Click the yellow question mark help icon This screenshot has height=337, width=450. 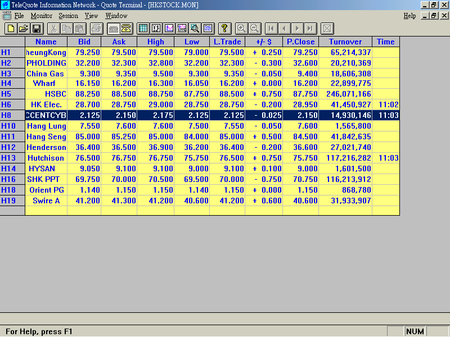tap(224, 29)
